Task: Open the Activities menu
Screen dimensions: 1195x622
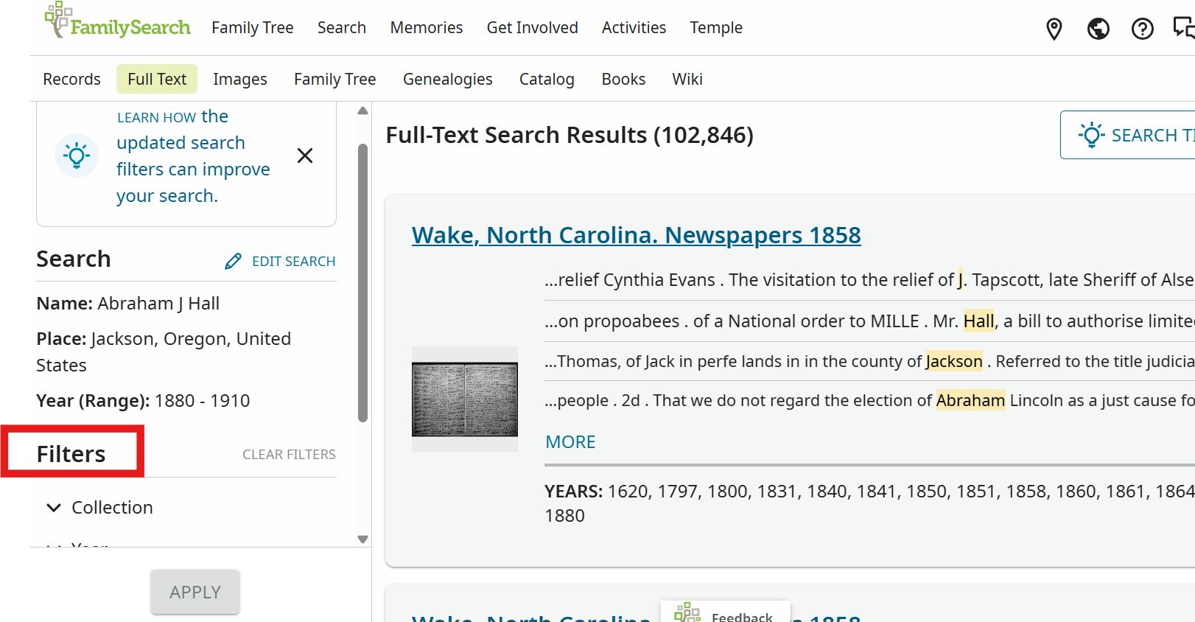Action: tap(634, 28)
